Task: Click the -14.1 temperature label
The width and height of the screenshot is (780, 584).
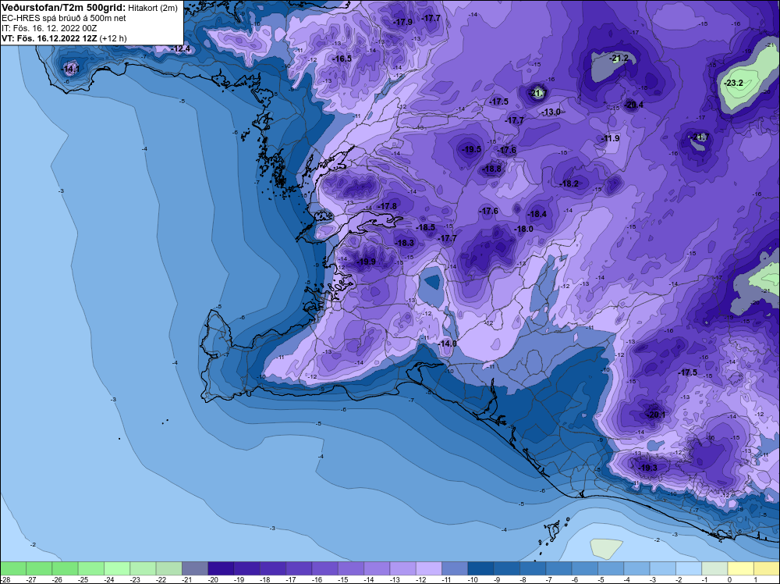Action: click(70, 69)
